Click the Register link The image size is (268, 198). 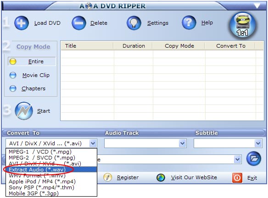pos(128,177)
